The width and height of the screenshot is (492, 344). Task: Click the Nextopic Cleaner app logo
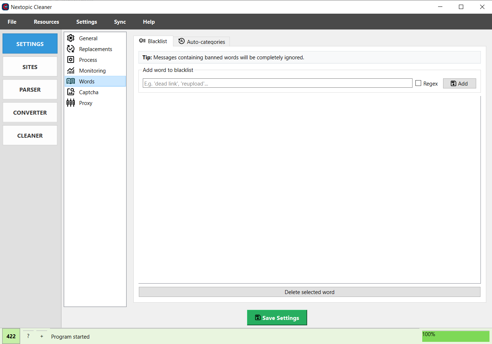pos(5,7)
